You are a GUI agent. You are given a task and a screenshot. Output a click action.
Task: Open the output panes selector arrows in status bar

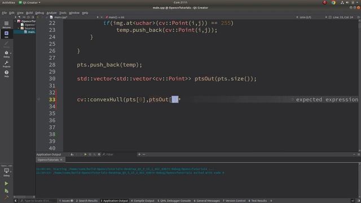[x=271, y=201]
